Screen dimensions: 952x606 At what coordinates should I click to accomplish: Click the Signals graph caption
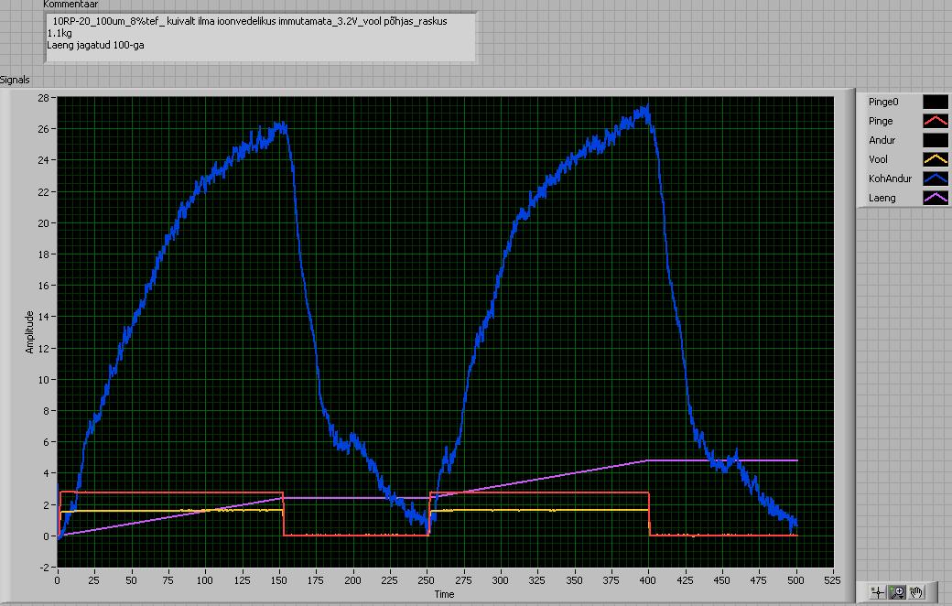[x=15, y=81]
